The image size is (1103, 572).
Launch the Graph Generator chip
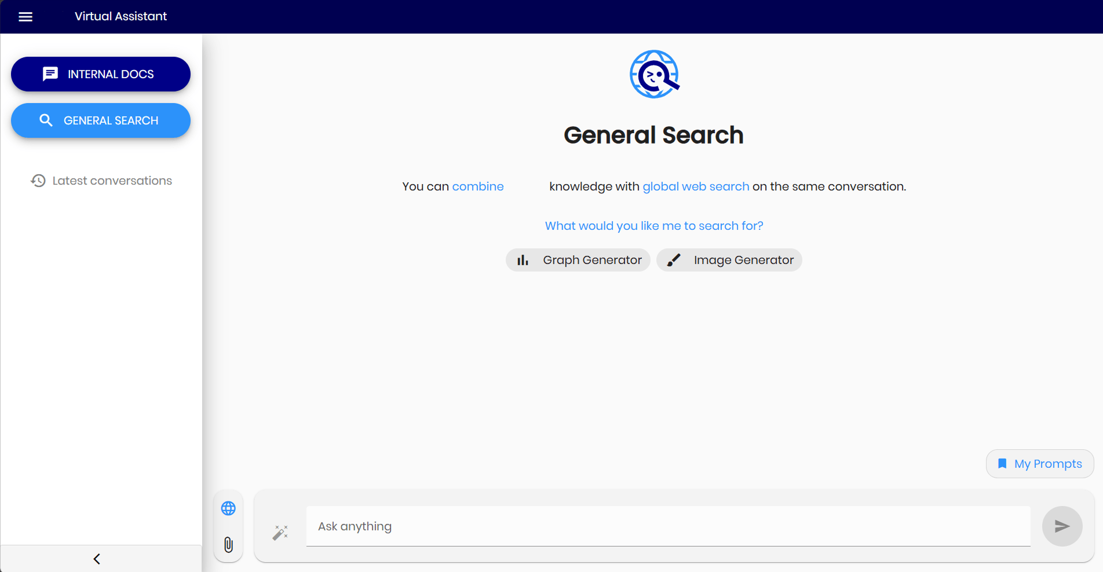(578, 260)
